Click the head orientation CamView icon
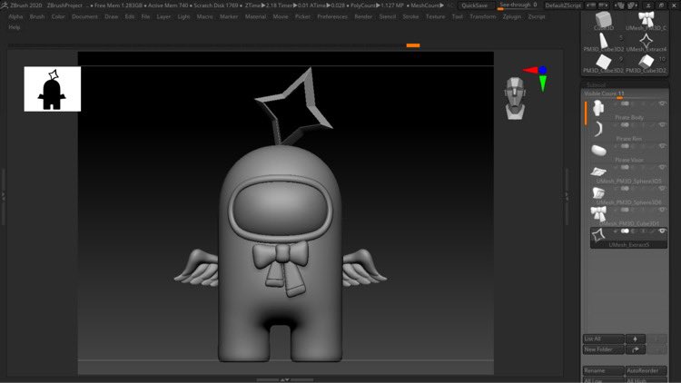 [515, 99]
